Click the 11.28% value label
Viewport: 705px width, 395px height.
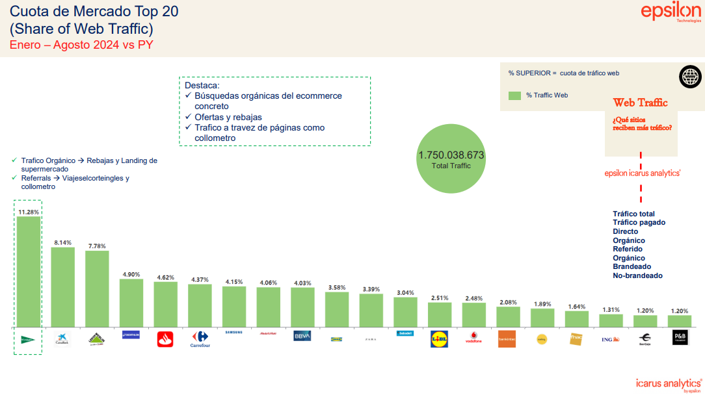tap(29, 212)
